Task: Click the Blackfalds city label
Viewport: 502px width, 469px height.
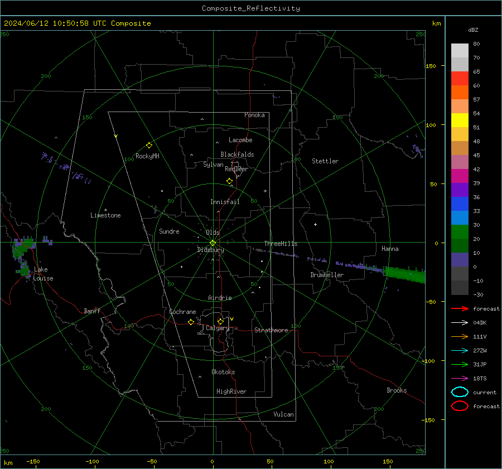Action: tap(237, 154)
